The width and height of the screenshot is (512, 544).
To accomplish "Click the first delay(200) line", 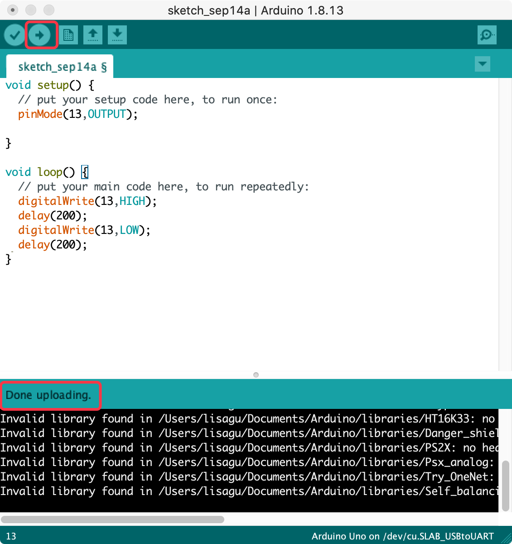I will point(52,215).
